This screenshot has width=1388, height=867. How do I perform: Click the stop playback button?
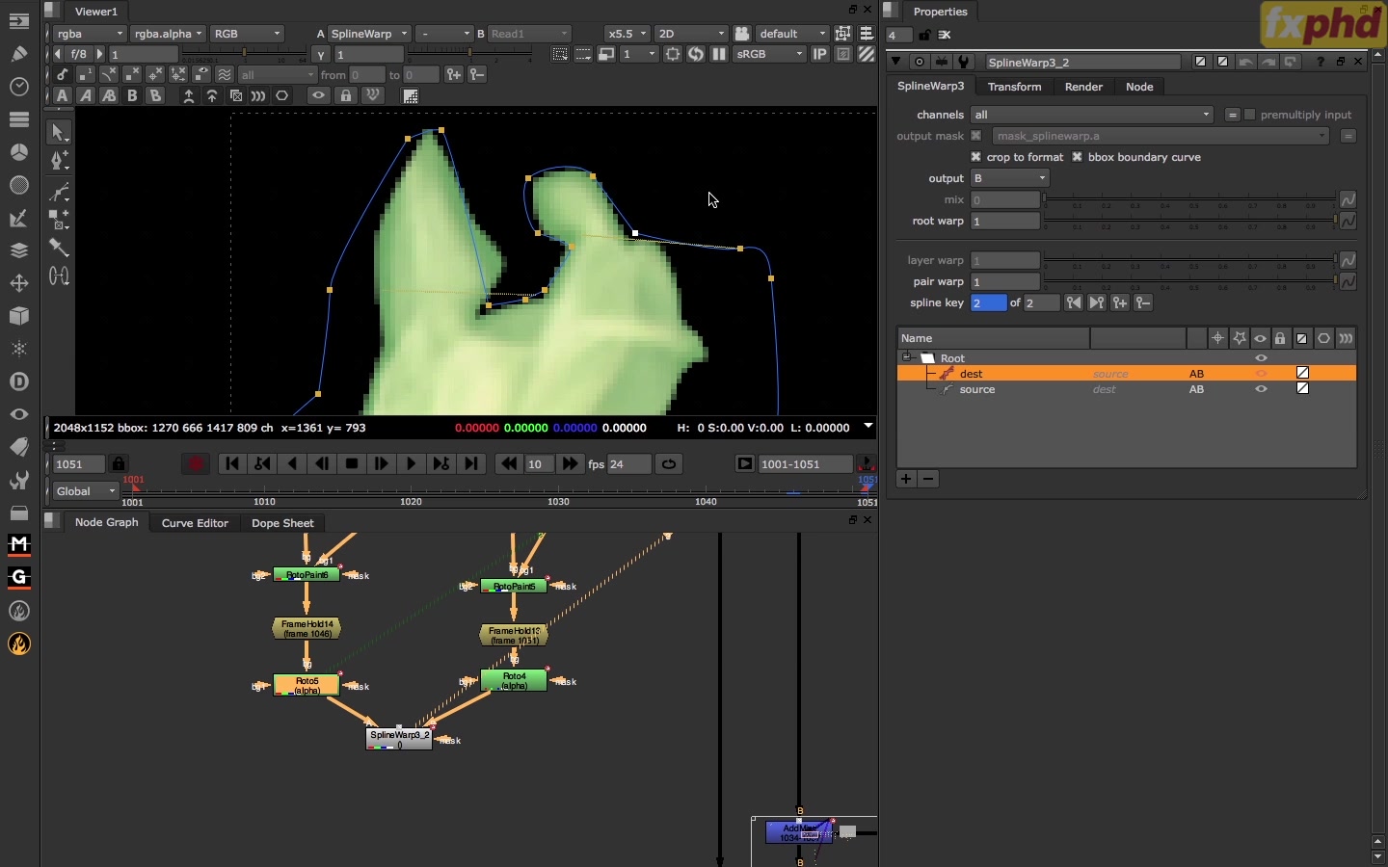353,464
